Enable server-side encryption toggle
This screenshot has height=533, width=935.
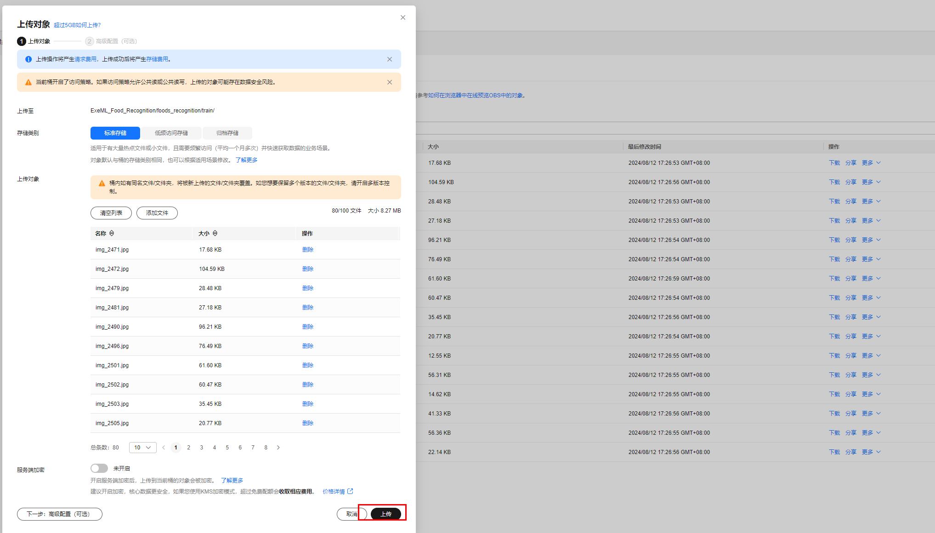99,468
